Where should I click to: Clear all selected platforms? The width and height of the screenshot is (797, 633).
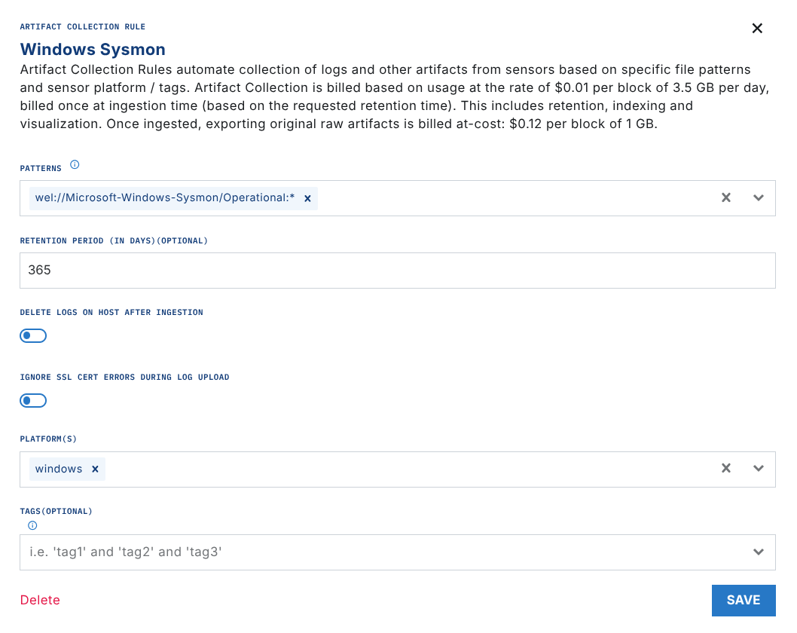[726, 468]
